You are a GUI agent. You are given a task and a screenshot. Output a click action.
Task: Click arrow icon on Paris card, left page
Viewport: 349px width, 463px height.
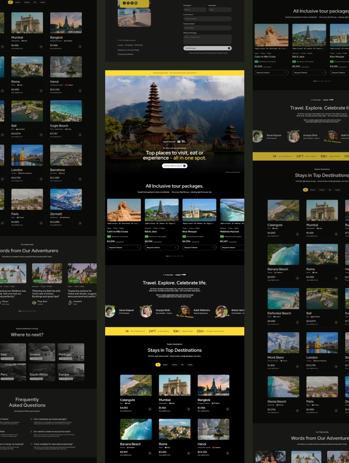coord(41,223)
